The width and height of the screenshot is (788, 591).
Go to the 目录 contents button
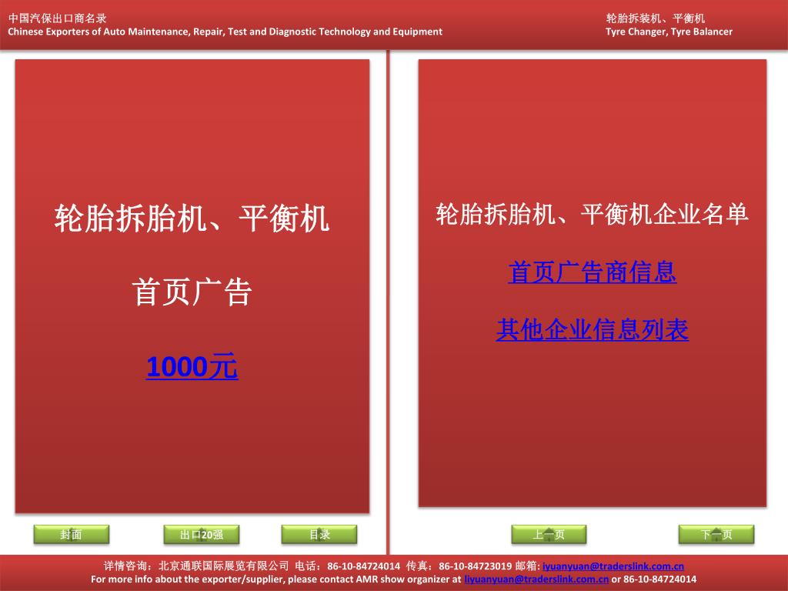(x=319, y=534)
